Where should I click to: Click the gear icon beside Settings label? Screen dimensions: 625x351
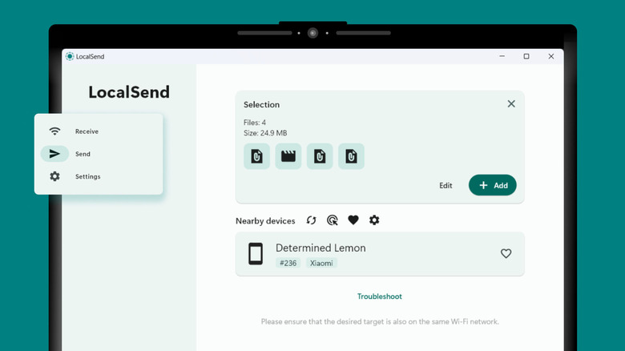[54, 176]
